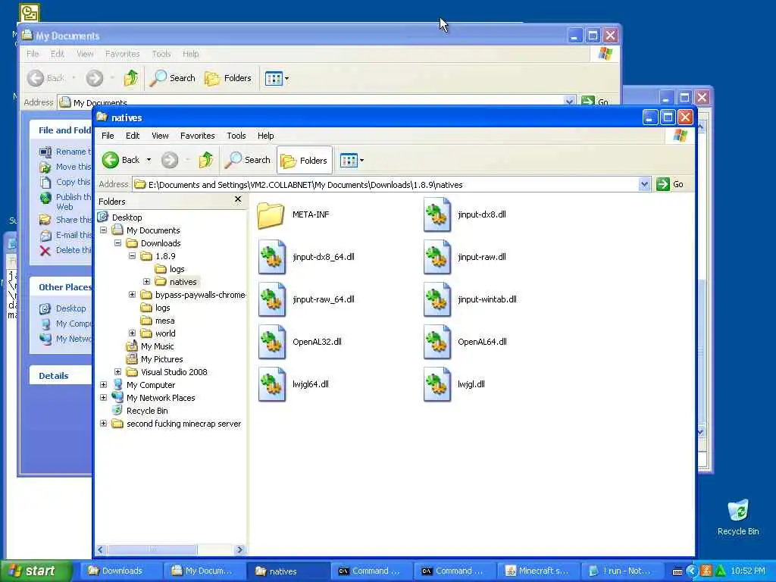This screenshot has width=776, height=582.
Task: Open the Favorites menu in natives window
Action: [198, 136]
